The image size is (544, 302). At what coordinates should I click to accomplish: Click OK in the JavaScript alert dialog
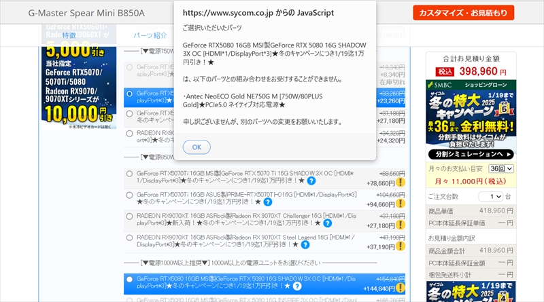[197, 147]
